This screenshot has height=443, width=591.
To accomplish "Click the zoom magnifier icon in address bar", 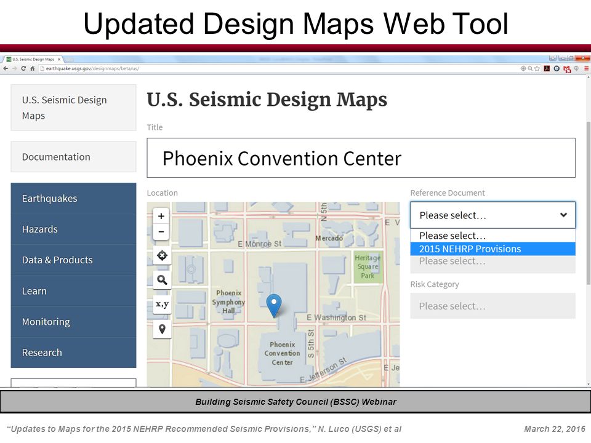I will coord(530,68).
